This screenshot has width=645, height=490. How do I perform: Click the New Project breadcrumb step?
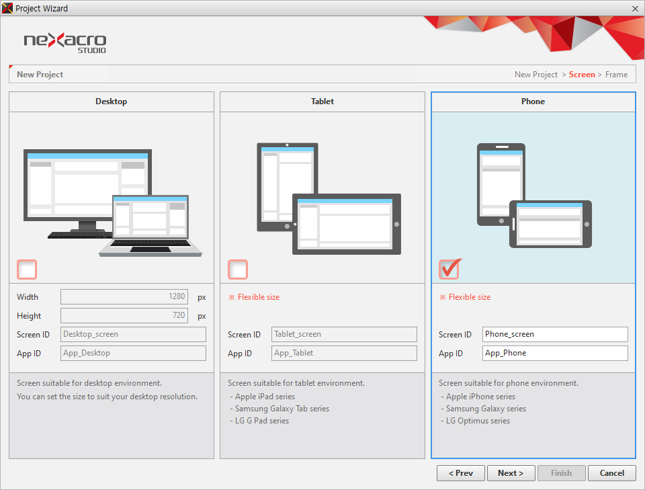pos(535,75)
